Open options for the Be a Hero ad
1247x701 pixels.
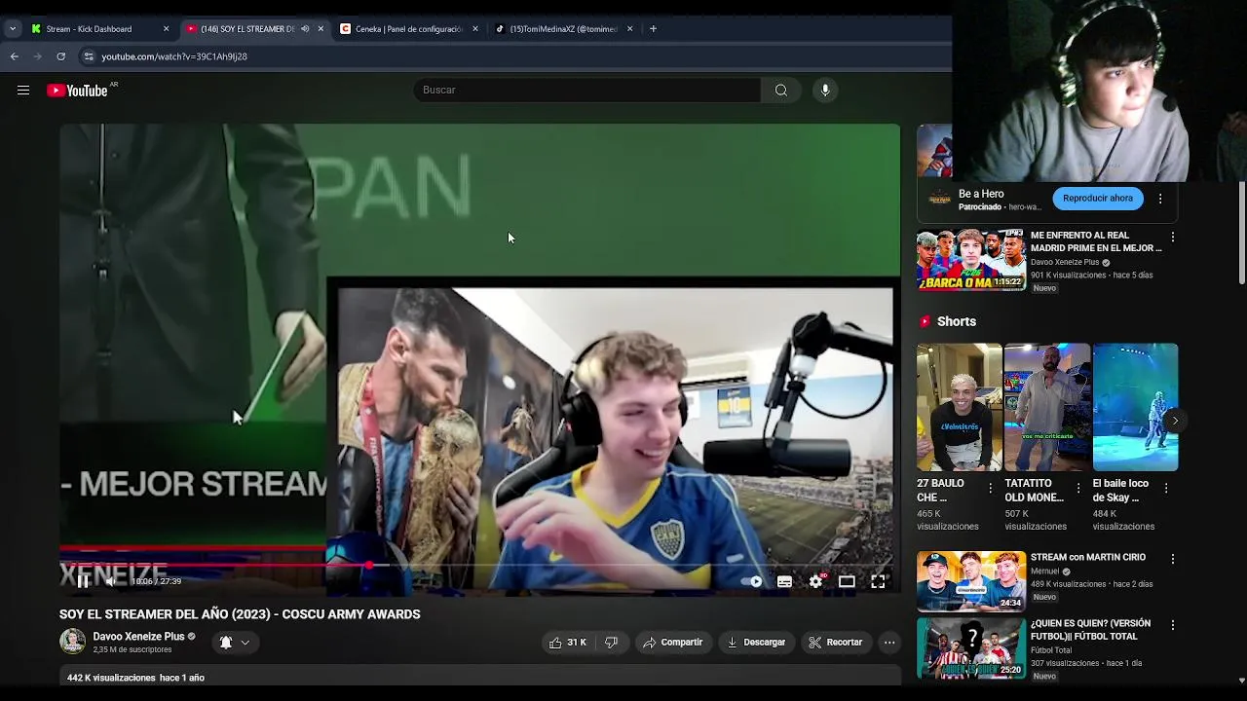coord(1160,199)
